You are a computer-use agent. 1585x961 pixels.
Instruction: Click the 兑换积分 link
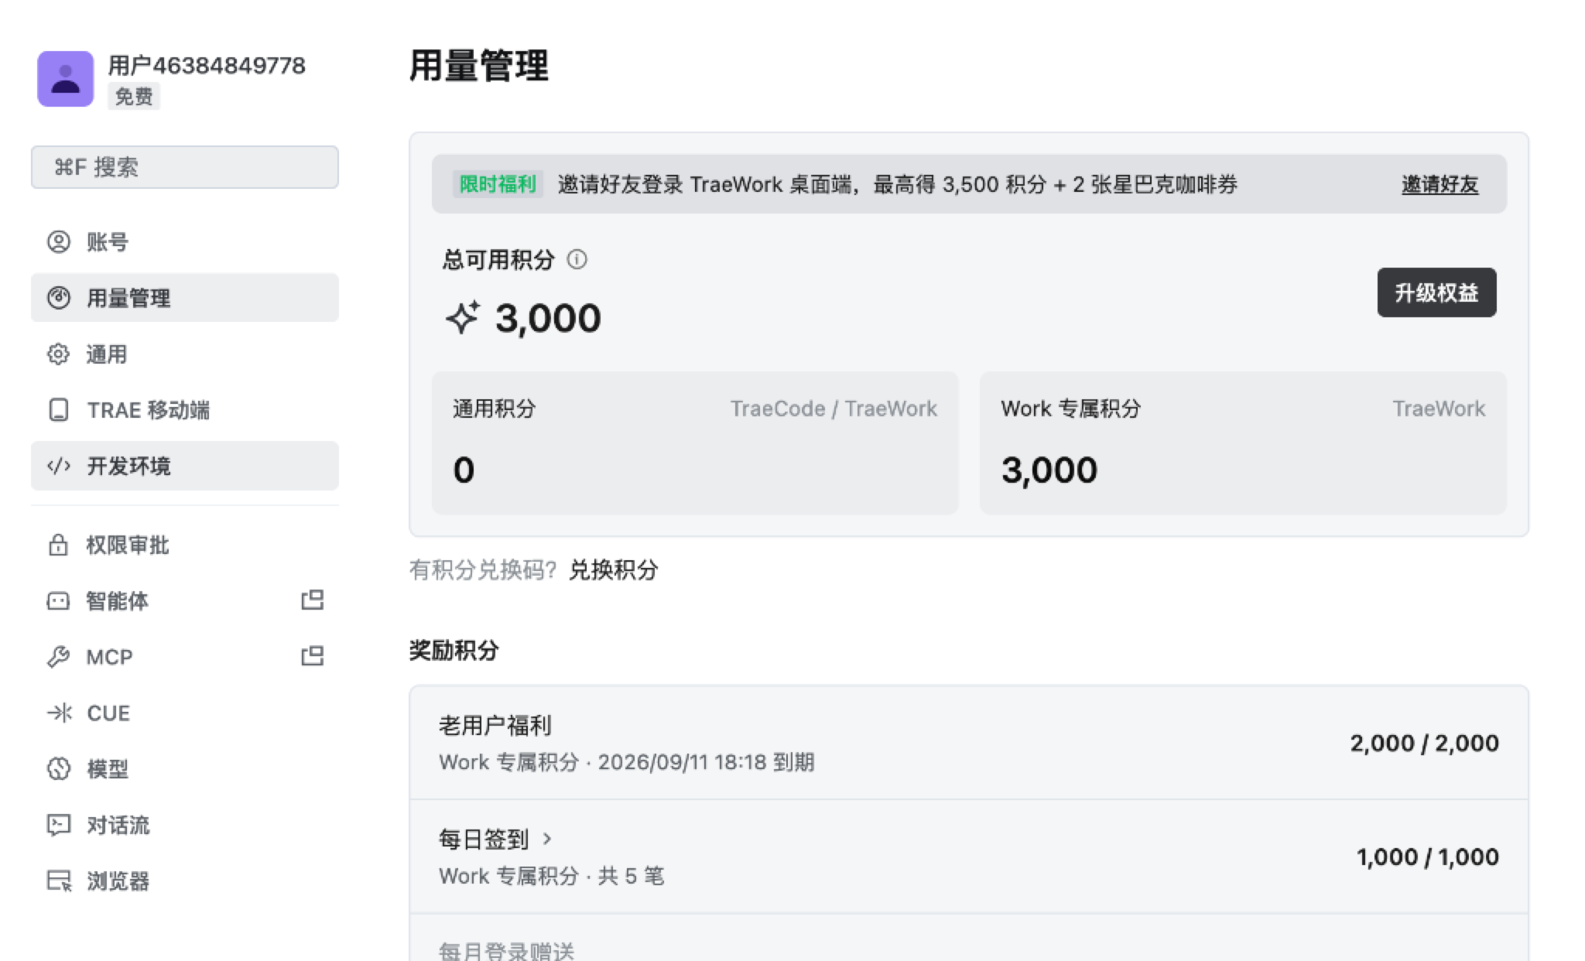pos(614,570)
